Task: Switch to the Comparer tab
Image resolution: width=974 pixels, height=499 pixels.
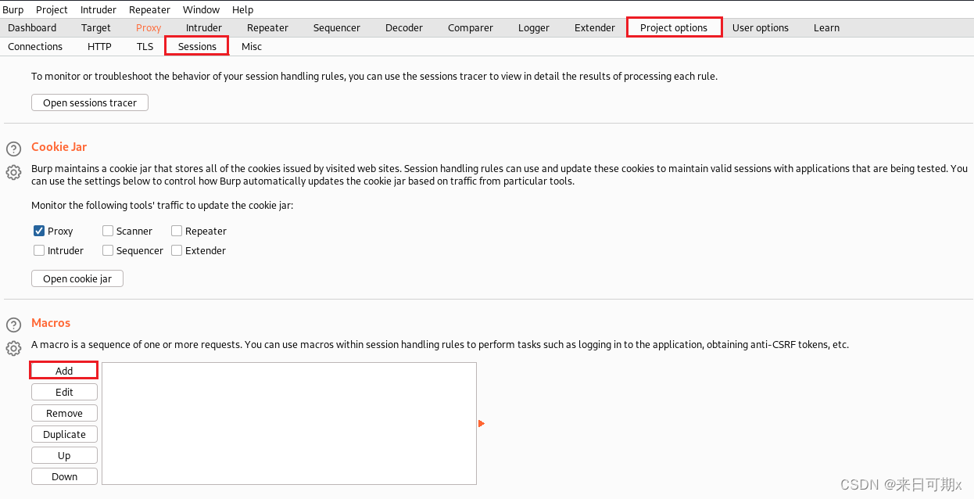Action: point(471,27)
